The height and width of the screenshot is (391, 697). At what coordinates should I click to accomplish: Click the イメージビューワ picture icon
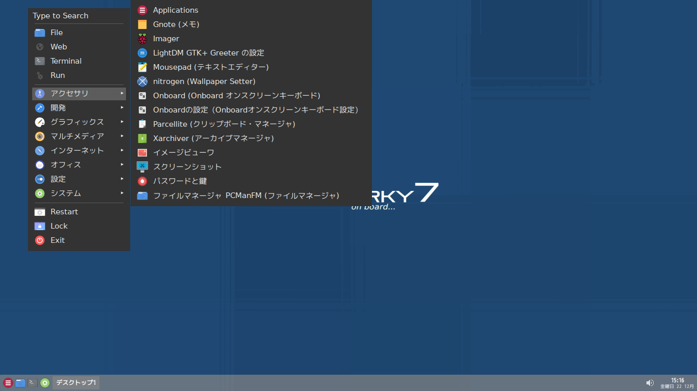pyautogui.click(x=142, y=153)
